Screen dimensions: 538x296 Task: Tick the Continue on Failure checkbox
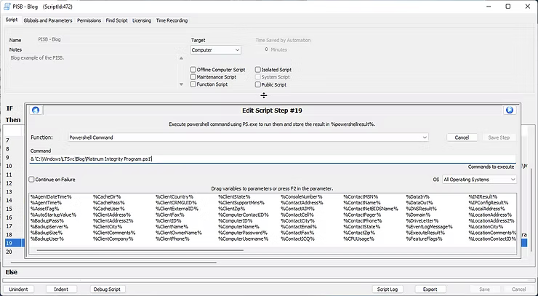click(31, 179)
